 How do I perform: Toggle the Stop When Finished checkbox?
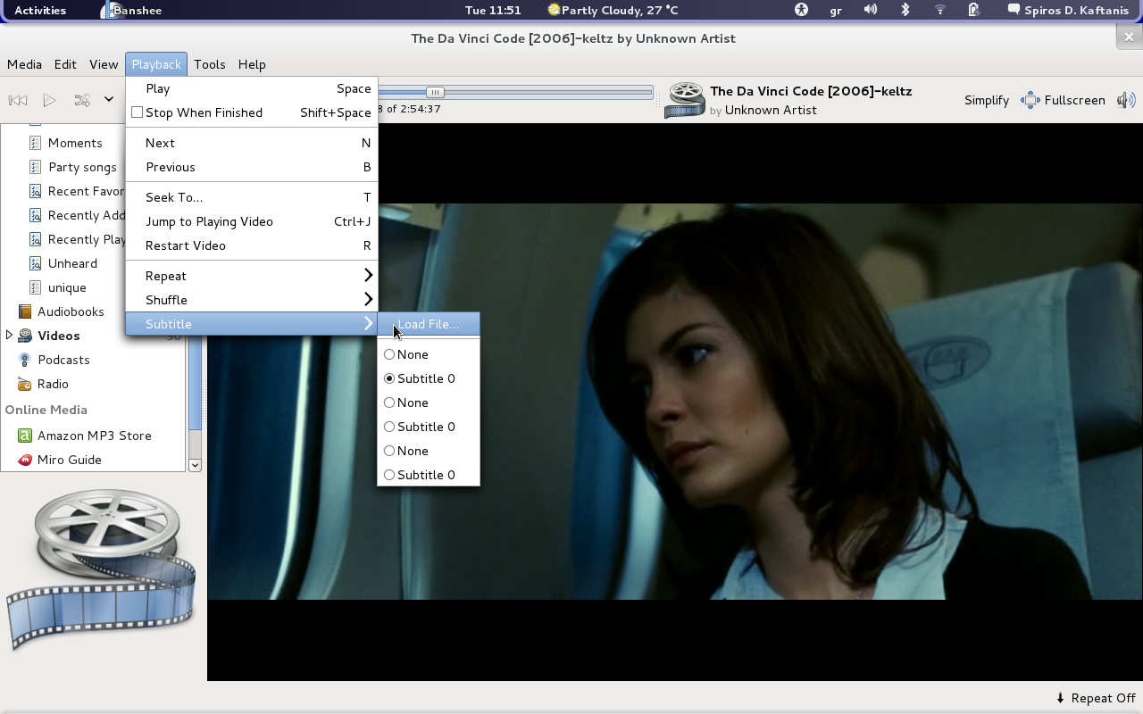(x=138, y=112)
